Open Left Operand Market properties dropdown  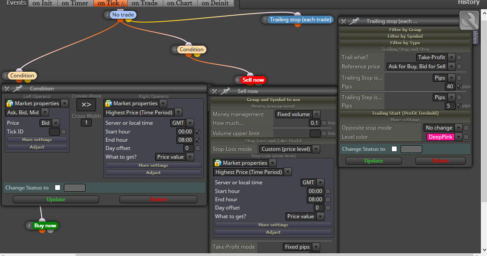point(64,103)
